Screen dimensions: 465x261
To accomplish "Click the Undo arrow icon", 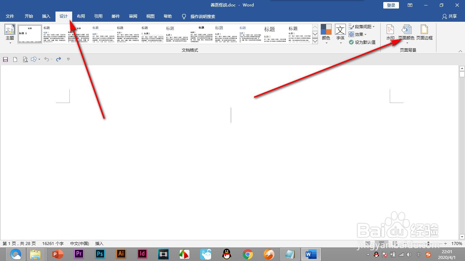I will click(x=47, y=59).
